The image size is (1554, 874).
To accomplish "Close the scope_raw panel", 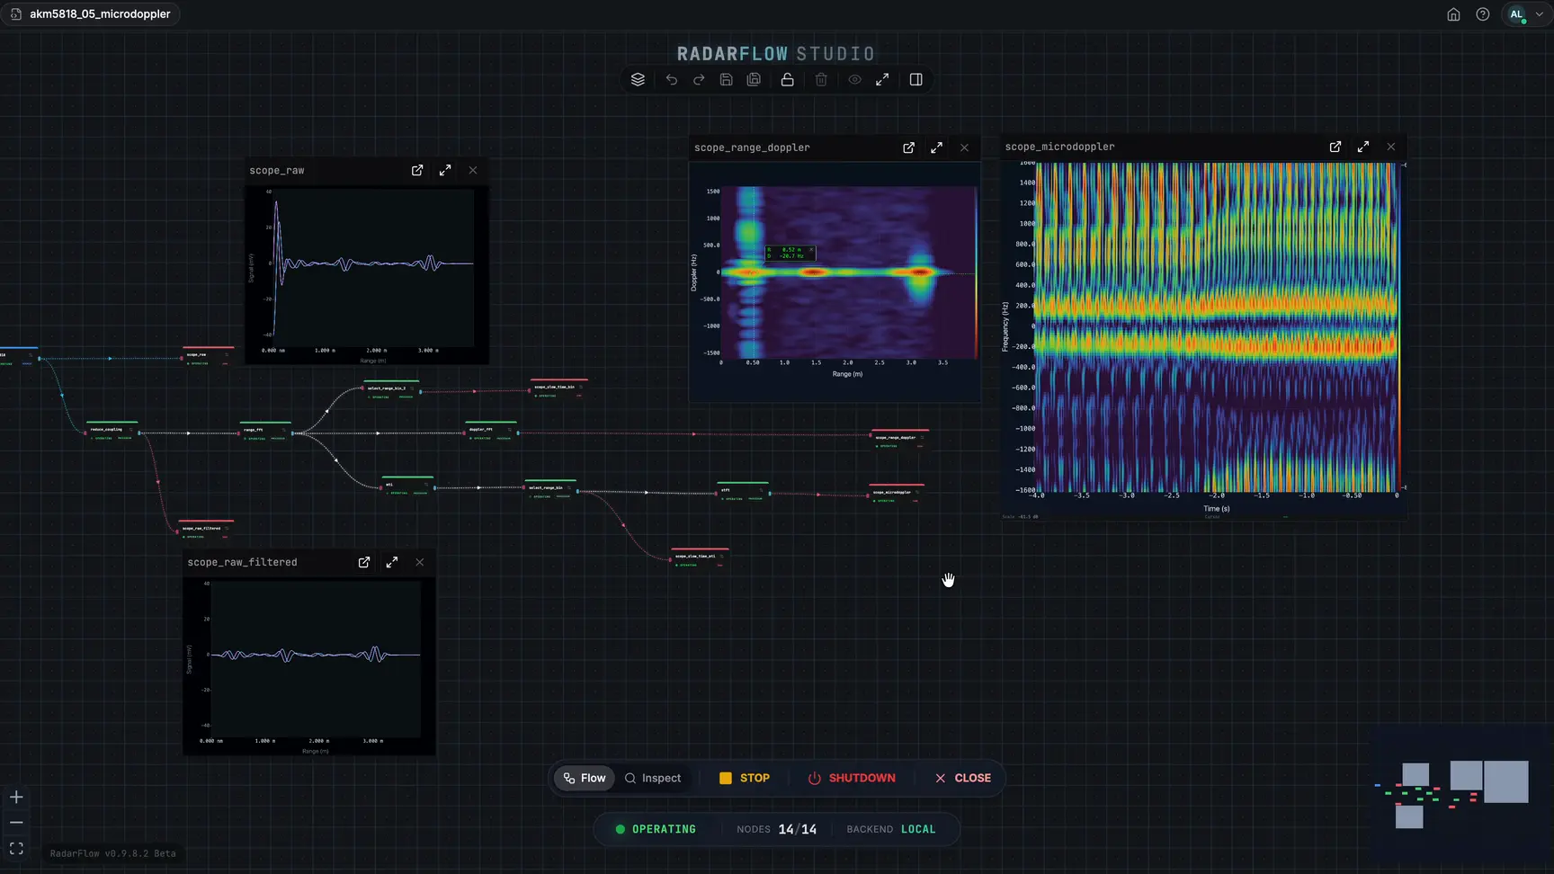I will point(473,170).
